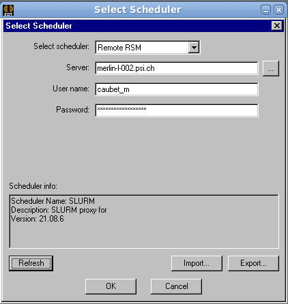The image size is (288, 304).
Task: Open the Import... dialog
Action: click(x=197, y=263)
